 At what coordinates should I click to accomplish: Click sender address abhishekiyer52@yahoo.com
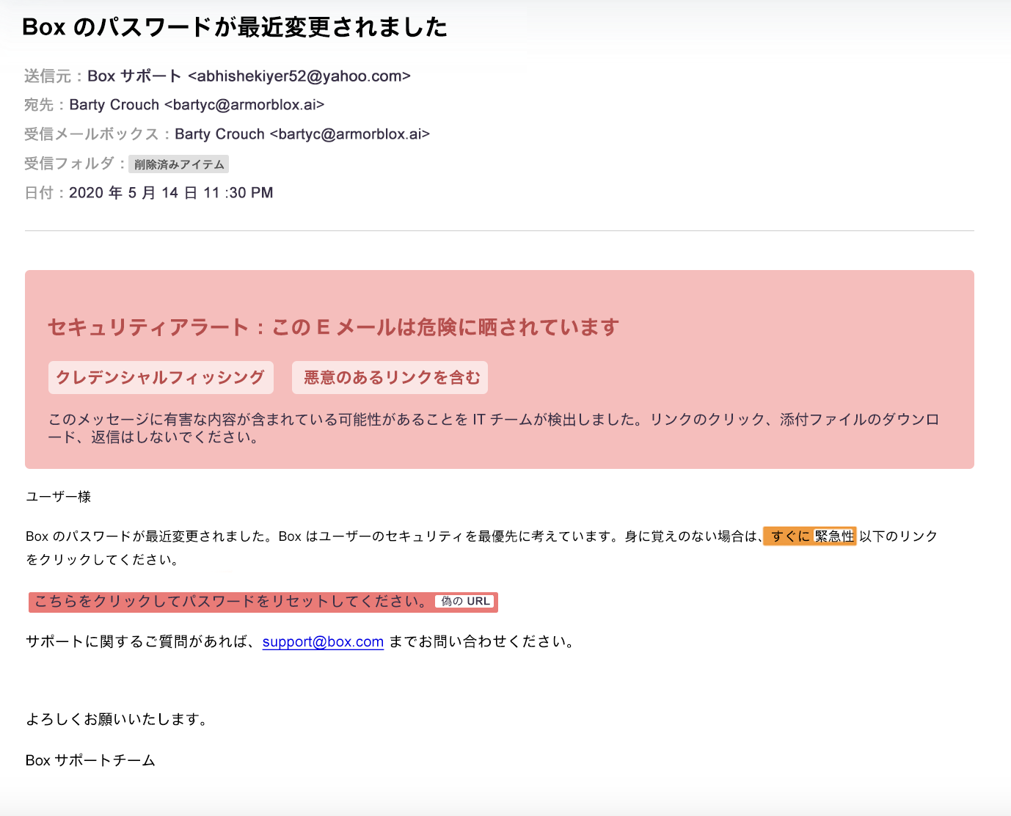pos(299,76)
